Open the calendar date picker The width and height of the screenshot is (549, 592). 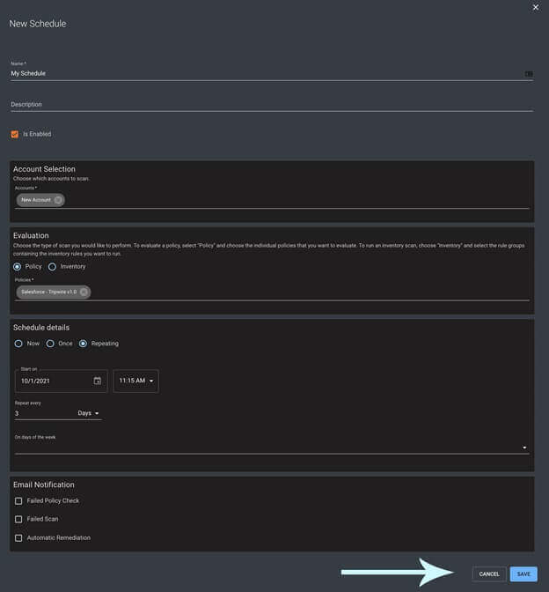pyautogui.click(x=98, y=381)
